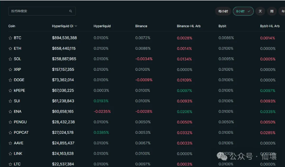
Task: Toggle the SUI favorite star
Action: coord(10,101)
